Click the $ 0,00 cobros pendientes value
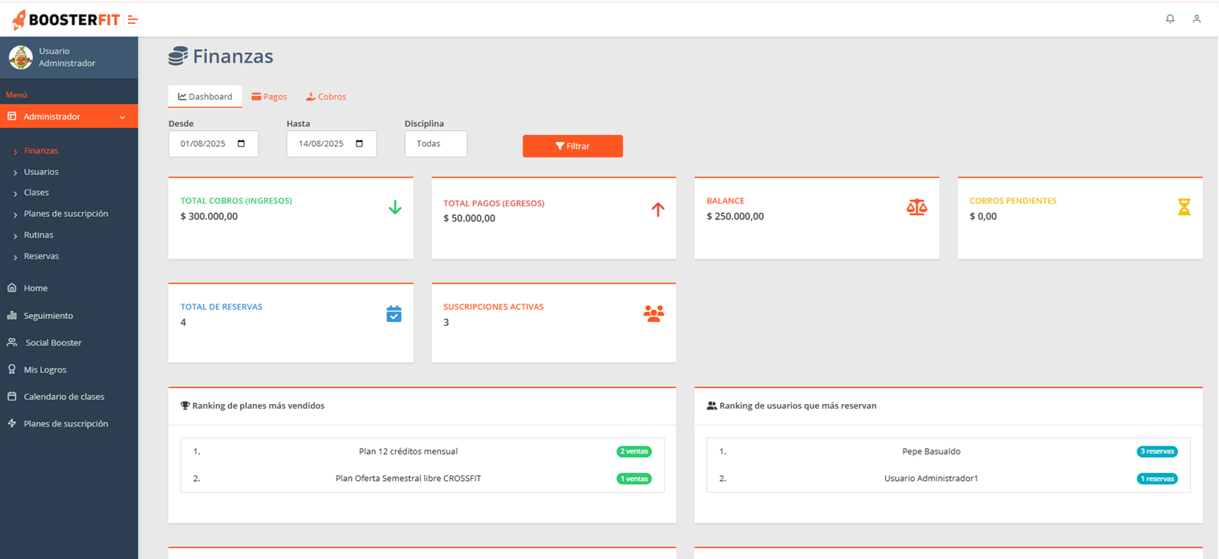The width and height of the screenshot is (1219, 559). (983, 216)
